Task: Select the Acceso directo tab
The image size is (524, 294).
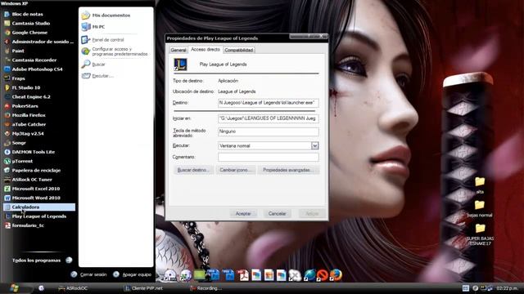Action: (206, 49)
